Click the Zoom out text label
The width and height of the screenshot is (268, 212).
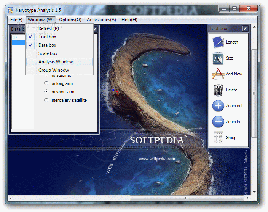click(x=234, y=106)
